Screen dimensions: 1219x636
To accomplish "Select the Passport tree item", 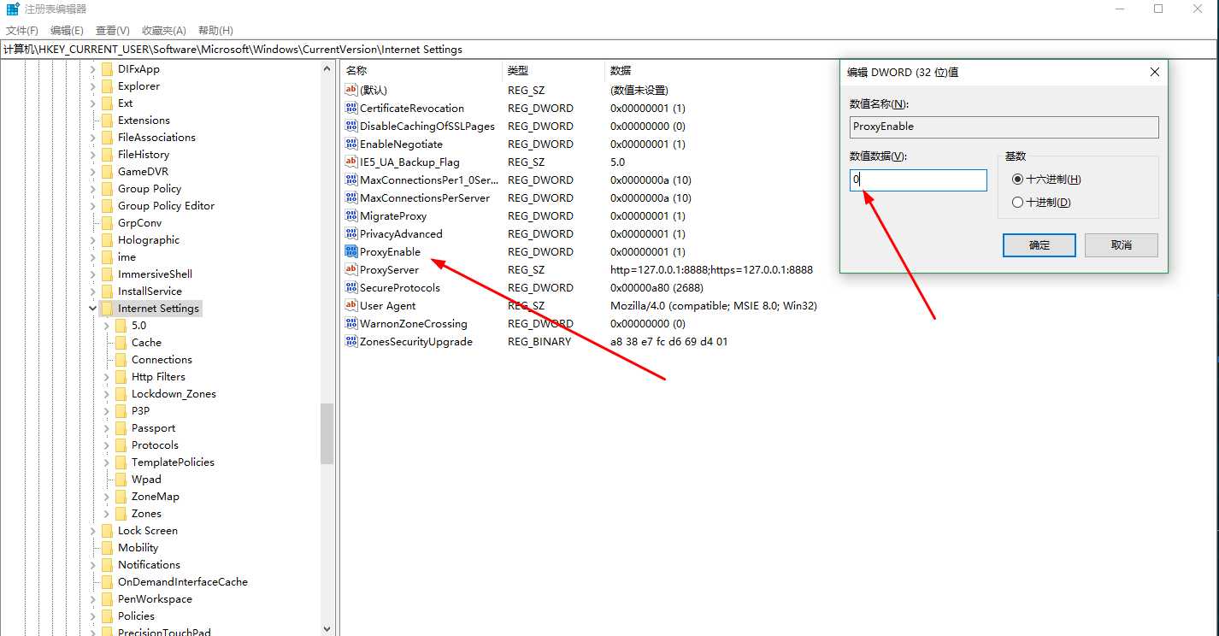I will 153,427.
